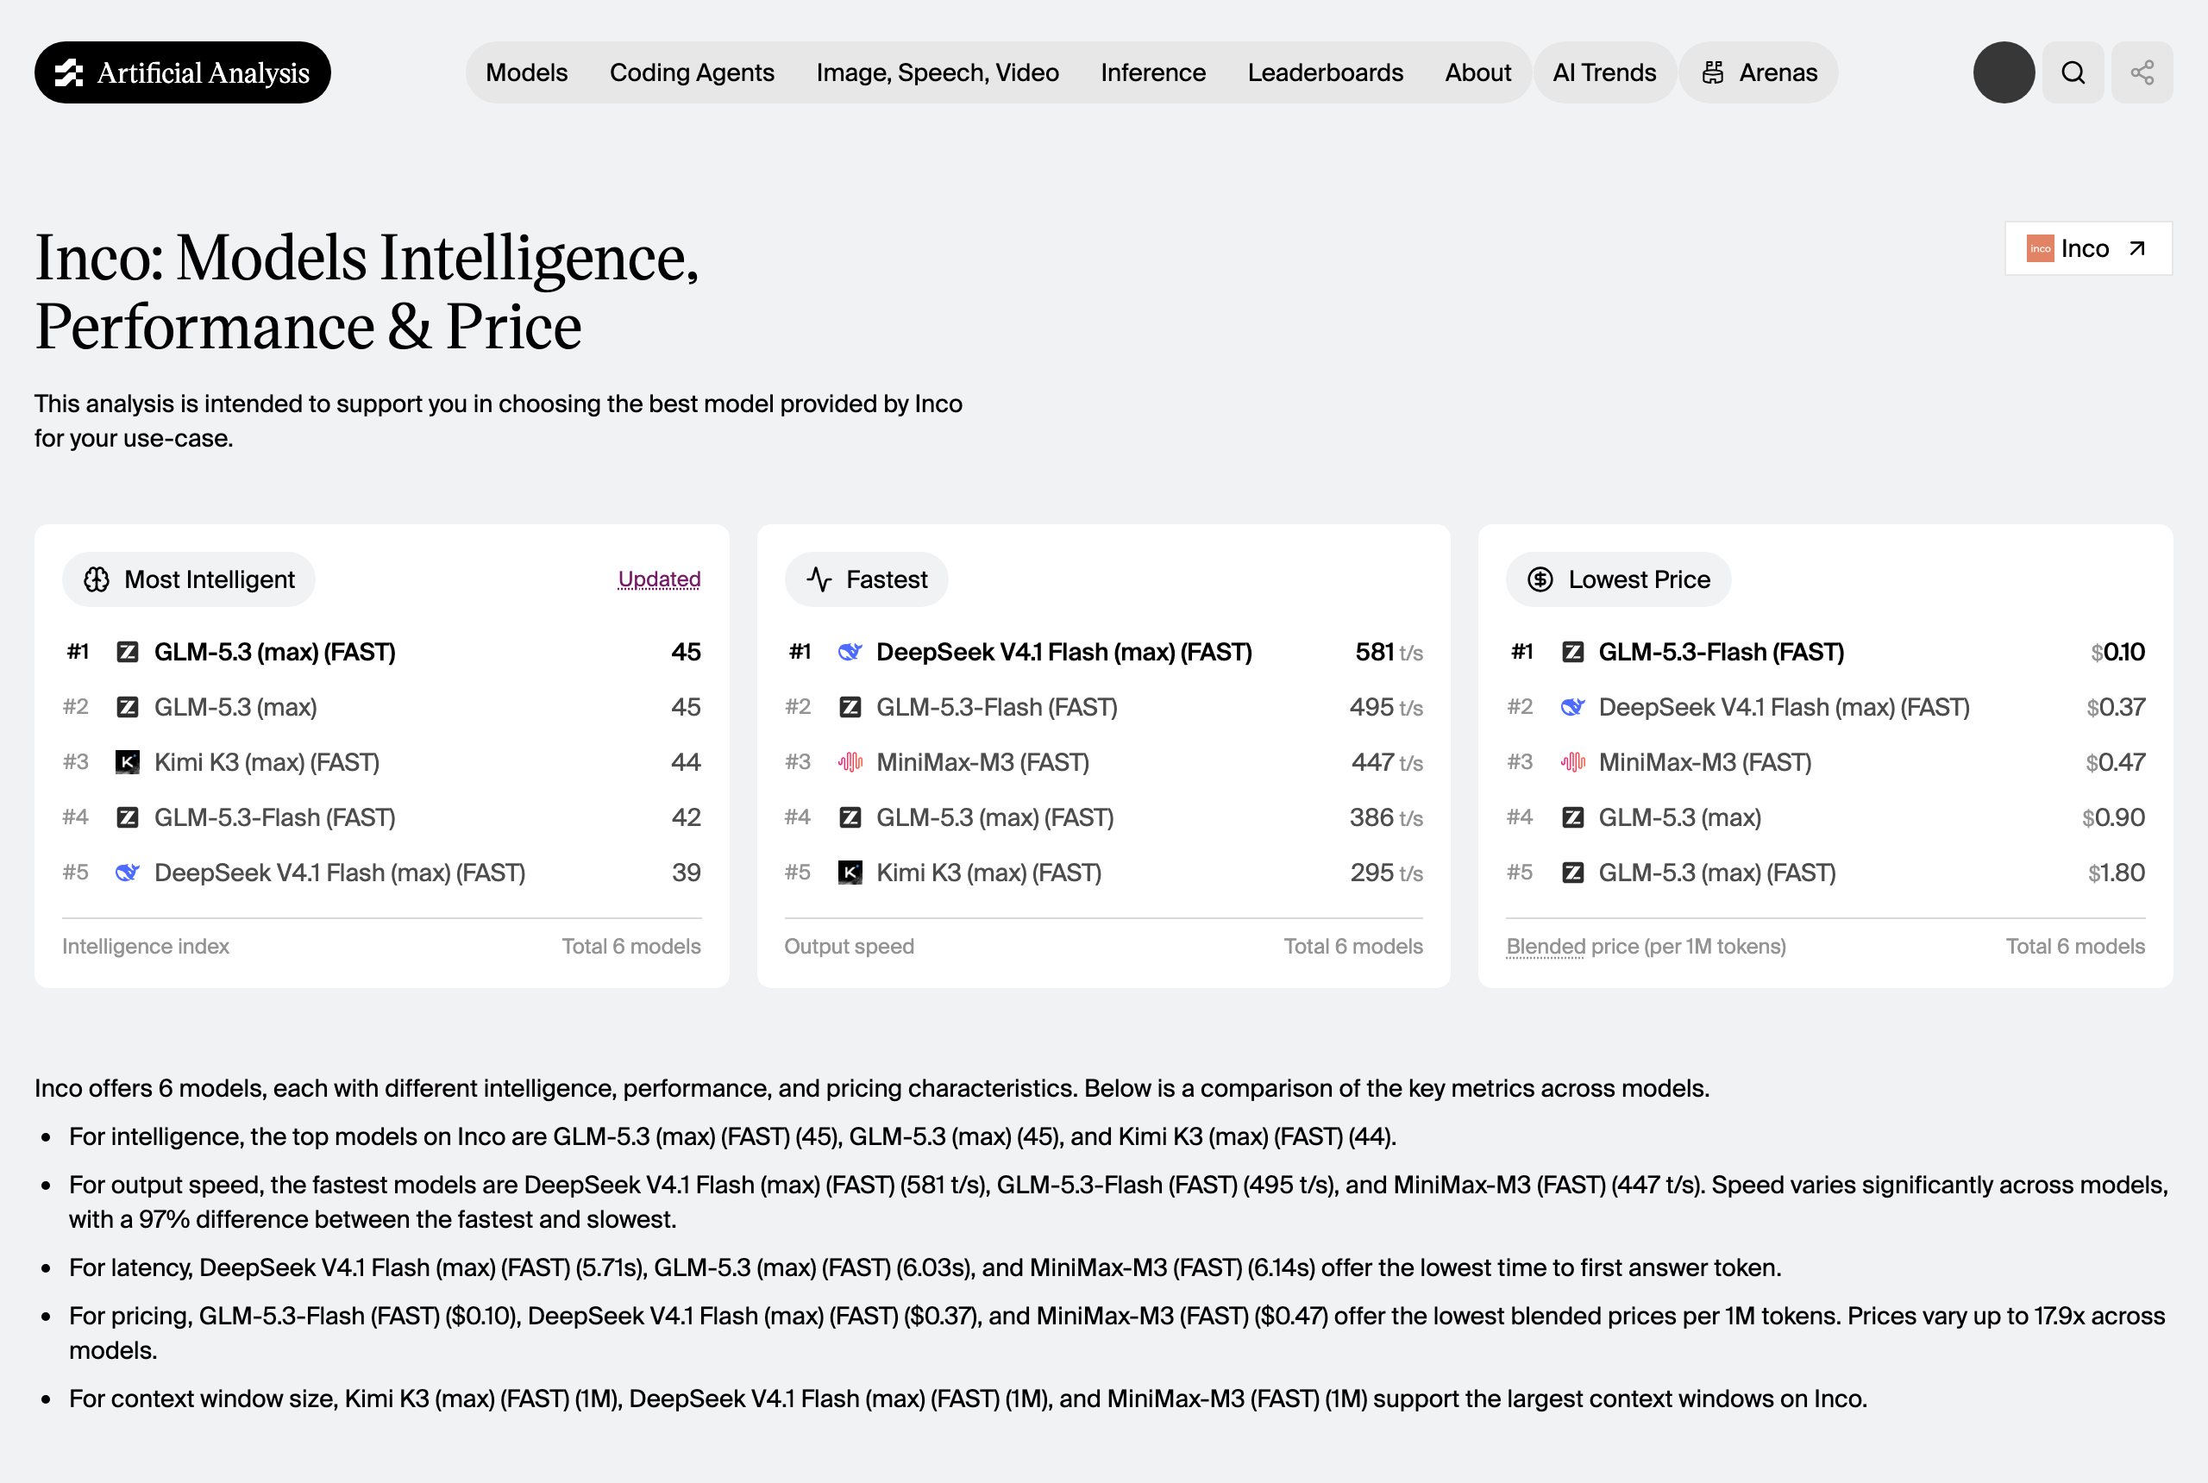Click the Blended price footnote link

(1546, 947)
